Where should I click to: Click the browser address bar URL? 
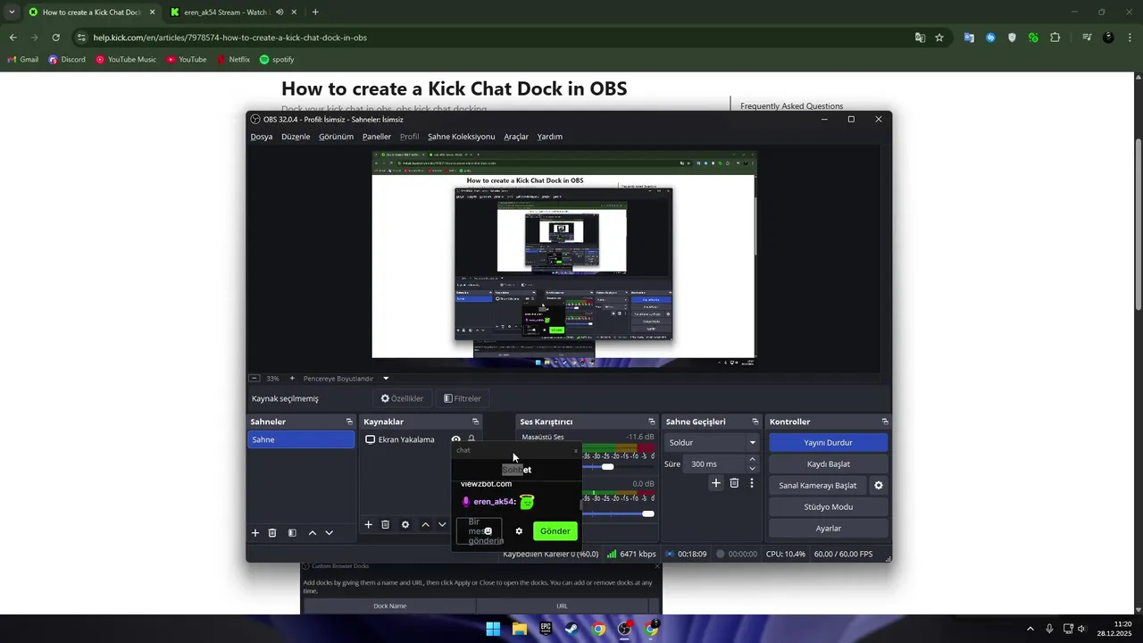(230, 38)
